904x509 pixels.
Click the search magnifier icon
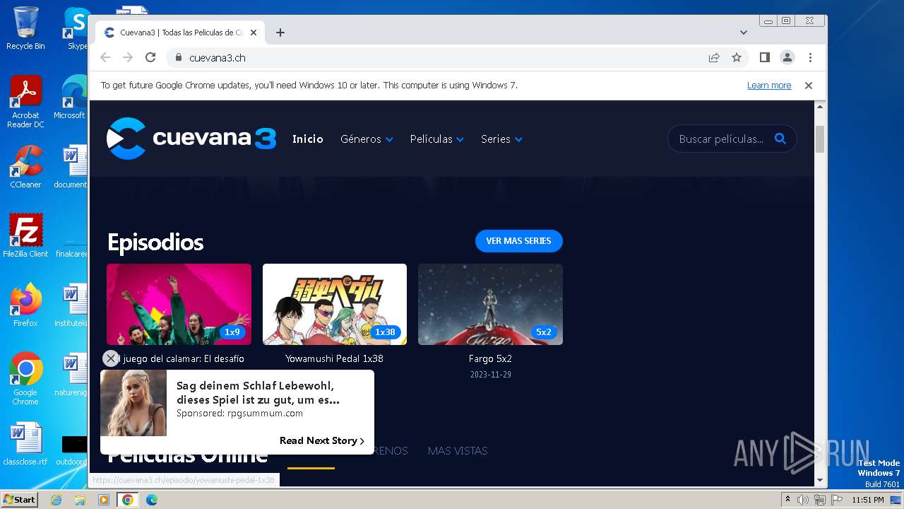(x=780, y=139)
